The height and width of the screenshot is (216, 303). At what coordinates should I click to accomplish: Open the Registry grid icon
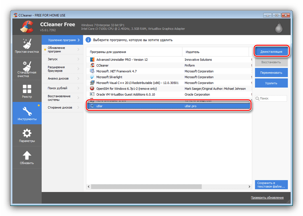[x=27, y=89]
